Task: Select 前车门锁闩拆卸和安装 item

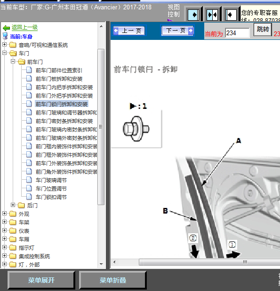Action: tap(62, 104)
